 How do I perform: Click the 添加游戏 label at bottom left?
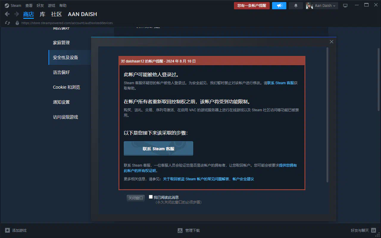19,231
